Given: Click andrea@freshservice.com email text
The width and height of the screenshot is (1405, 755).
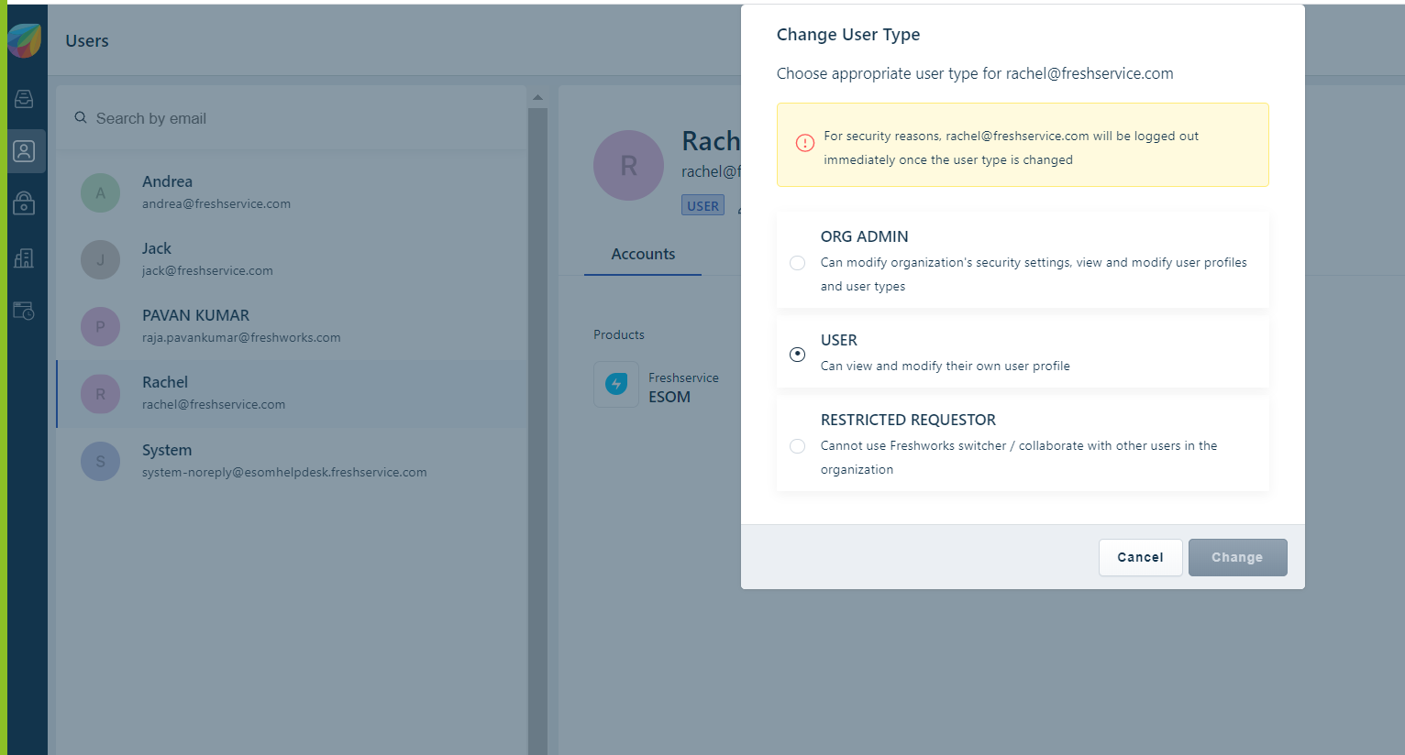Looking at the screenshot, I should (x=216, y=203).
